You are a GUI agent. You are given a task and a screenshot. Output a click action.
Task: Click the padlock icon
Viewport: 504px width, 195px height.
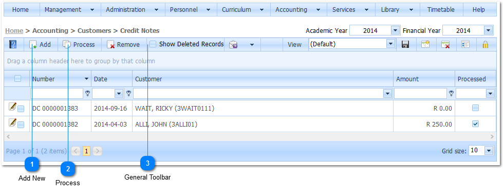[x=486, y=44]
